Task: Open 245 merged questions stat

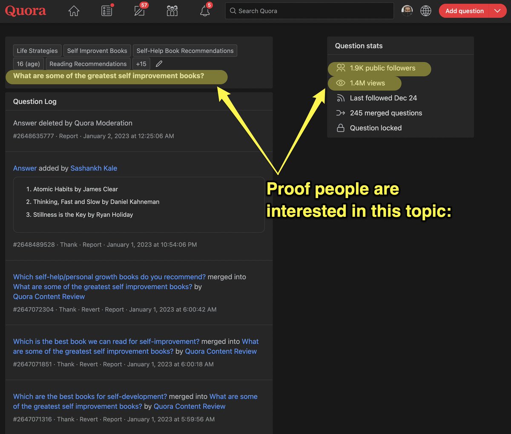Action: (x=386, y=113)
